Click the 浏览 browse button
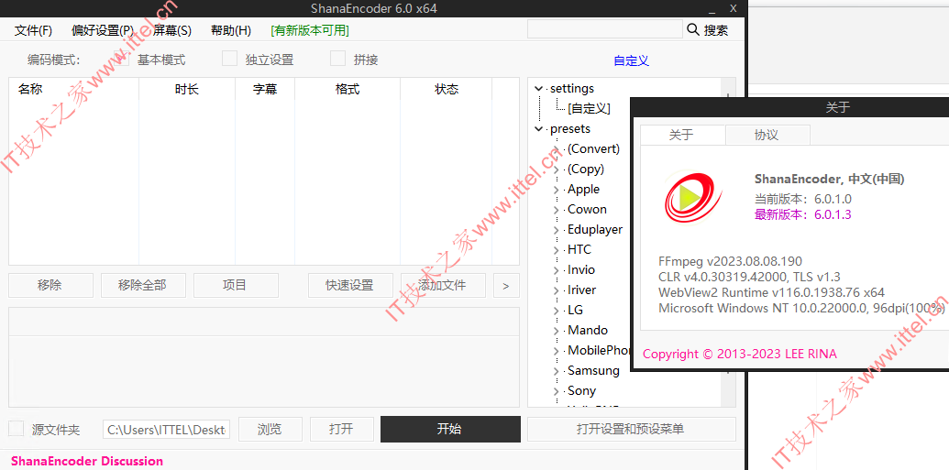 (270, 429)
